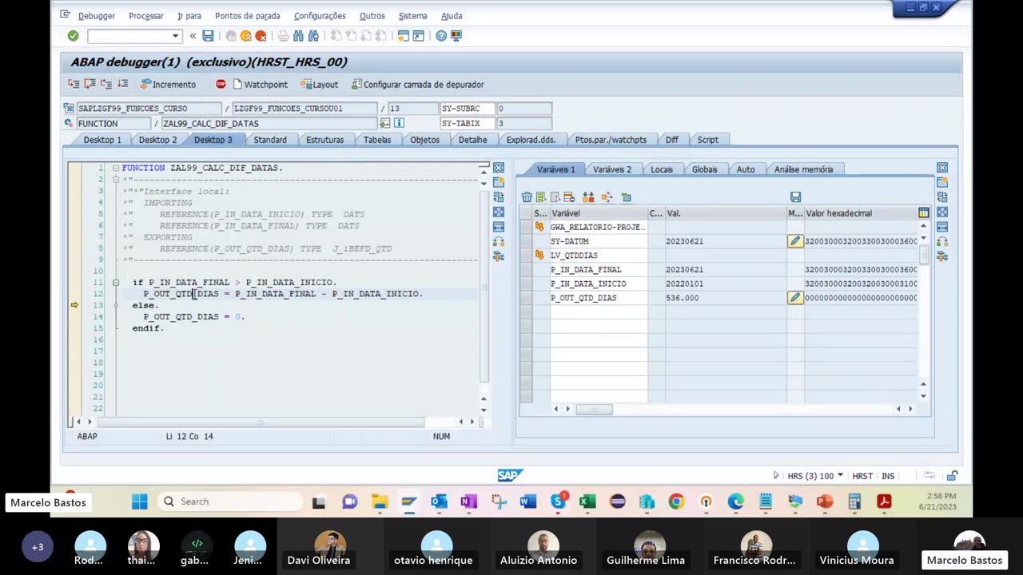
Task: Click the Customize Local Layout monitor icon
Action: point(456,36)
